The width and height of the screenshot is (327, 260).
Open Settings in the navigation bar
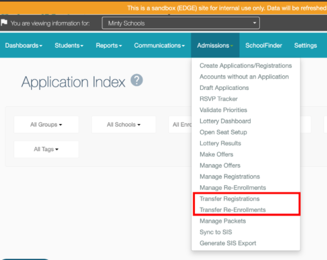click(x=305, y=45)
